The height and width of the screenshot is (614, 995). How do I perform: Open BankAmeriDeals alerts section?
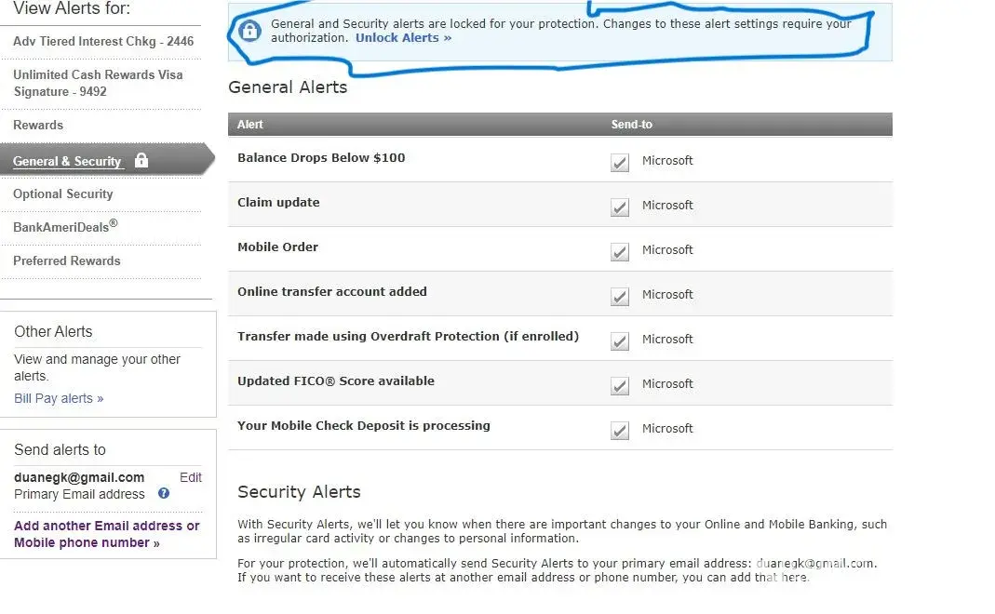pos(65,226)
